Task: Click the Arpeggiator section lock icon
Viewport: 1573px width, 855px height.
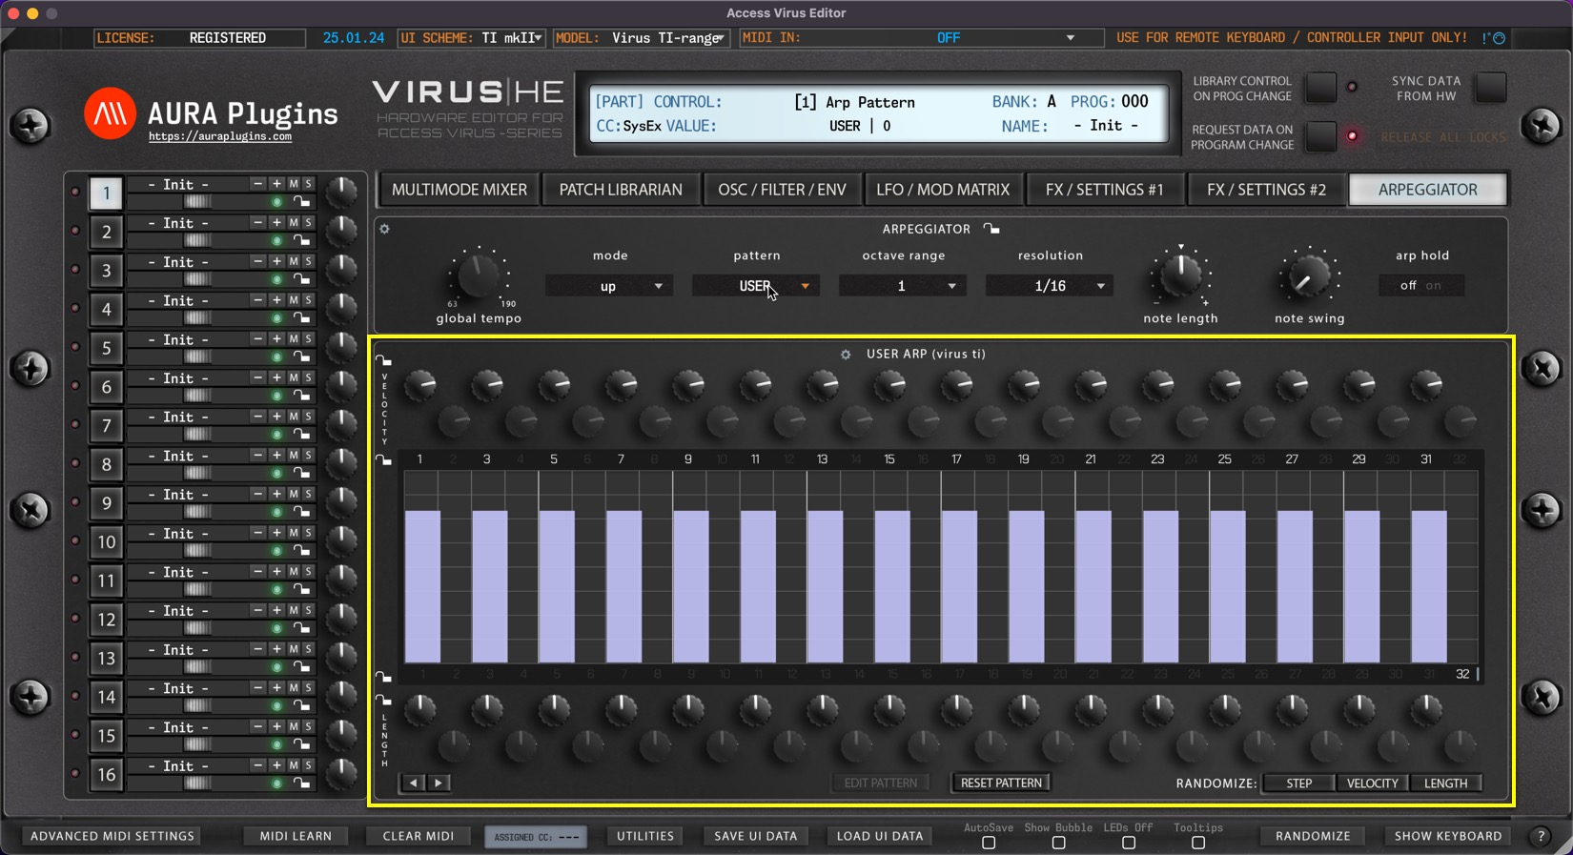Action: coord(991,229)
